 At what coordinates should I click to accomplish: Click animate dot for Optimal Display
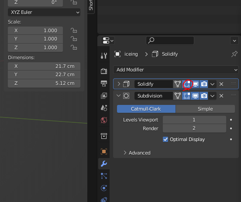click(x=231, y=139)
